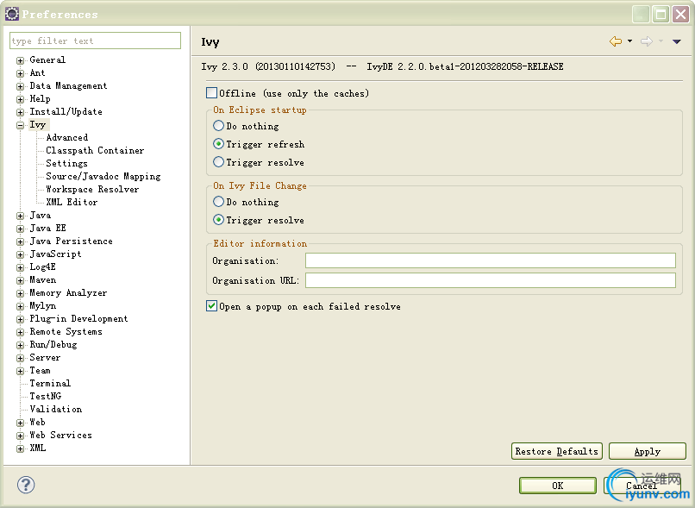Click the Restore Defaults button
Image resolution: width=695 pixels, height=508 pixels.
557,451
